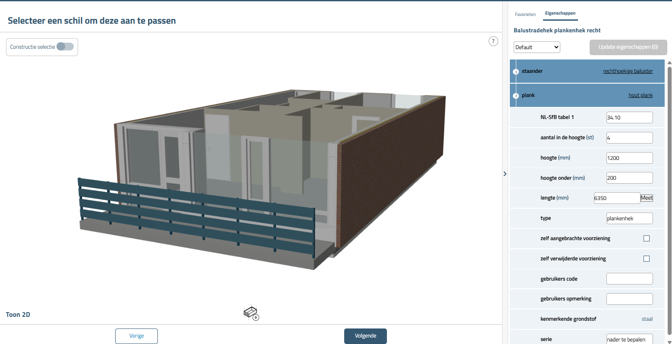Click Toon 2D to switch view
The height and width of the screenshot is (344, 672).
click(18, 315)
